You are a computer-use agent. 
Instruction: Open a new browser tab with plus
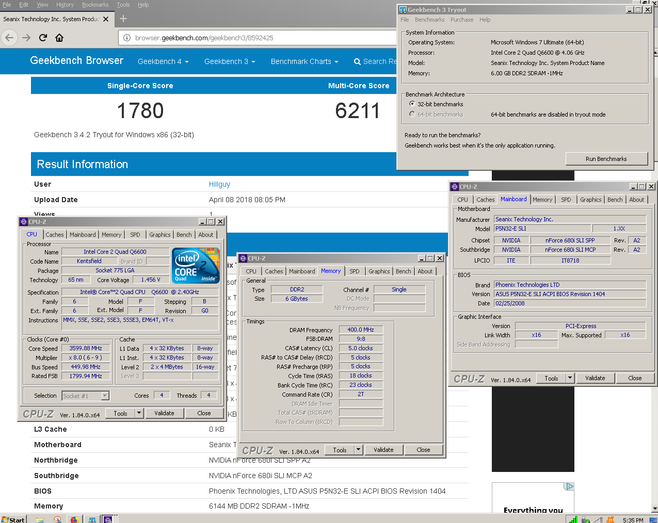click(x=123, y=19)
